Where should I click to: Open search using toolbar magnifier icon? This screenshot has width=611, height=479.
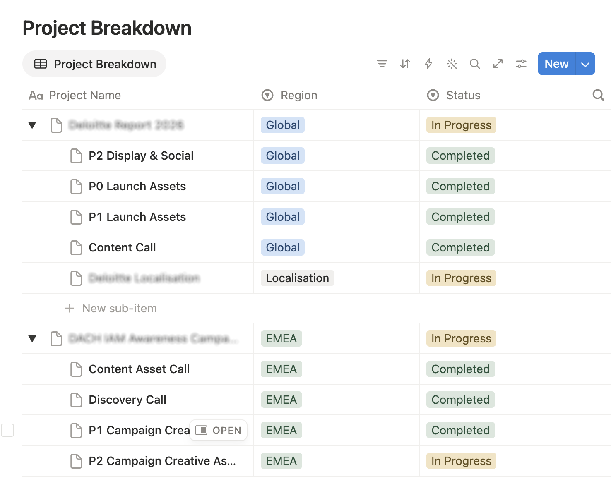[x=475, y=64]
